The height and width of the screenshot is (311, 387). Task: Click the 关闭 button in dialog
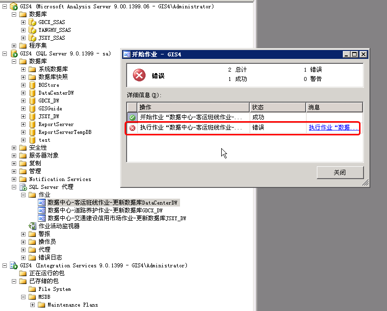[340, 172]
